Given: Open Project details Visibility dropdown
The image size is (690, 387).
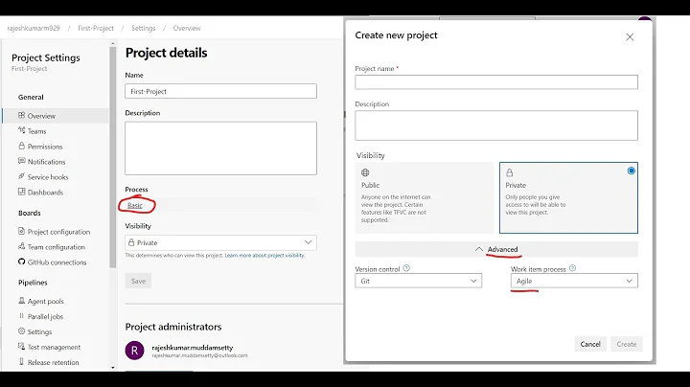Looking at the screenshot, I should click(220, 242).
